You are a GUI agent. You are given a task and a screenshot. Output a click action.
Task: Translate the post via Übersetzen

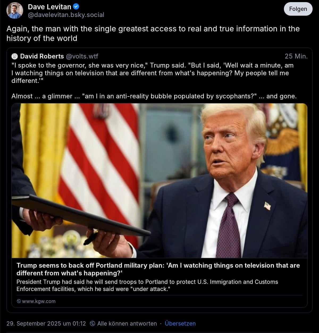click(180, 323)
